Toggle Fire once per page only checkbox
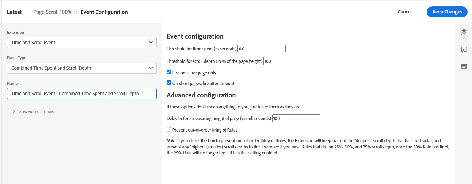Viewport: 472px width, 184px height. (x=169, y=72)
